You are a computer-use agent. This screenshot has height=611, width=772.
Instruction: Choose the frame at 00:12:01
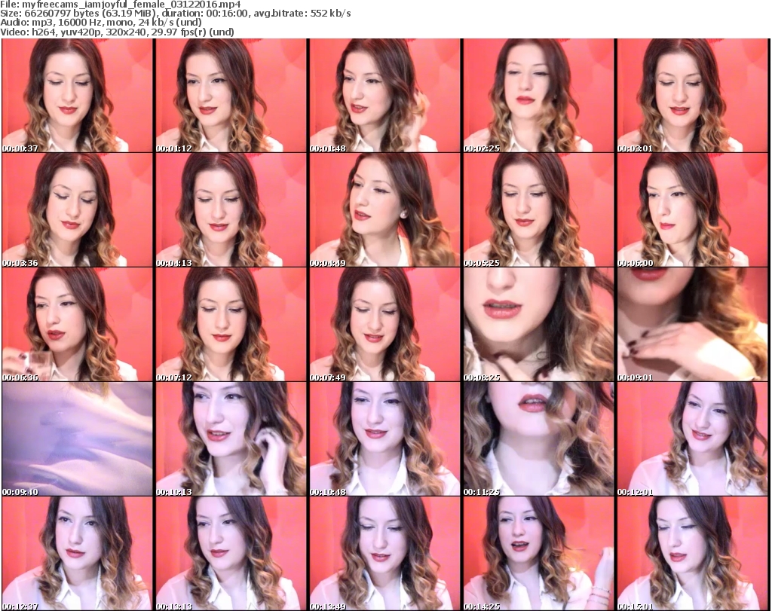[692, 439]
